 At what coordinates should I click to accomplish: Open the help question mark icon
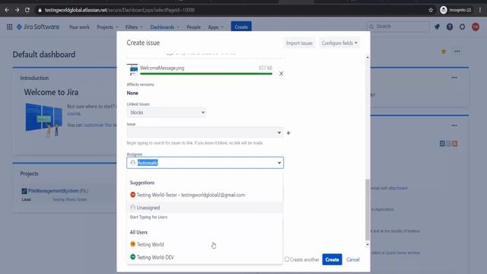coord(450,27)
